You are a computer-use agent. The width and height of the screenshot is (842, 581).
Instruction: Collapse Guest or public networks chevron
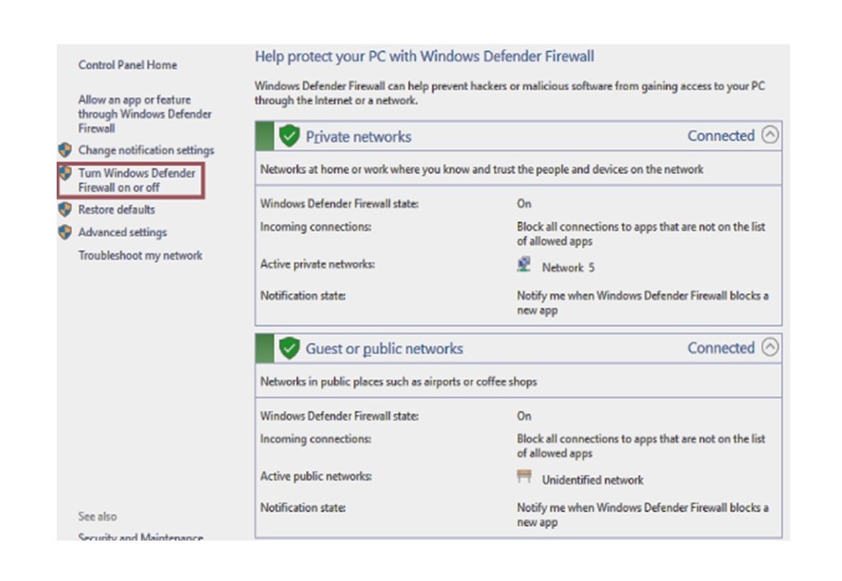point(770,347)
